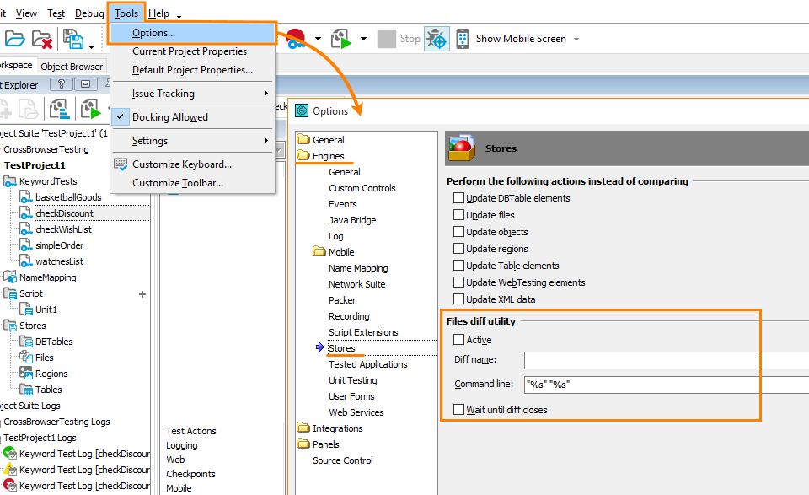
Task: Open the Help menu
Action: click(158, 13)
